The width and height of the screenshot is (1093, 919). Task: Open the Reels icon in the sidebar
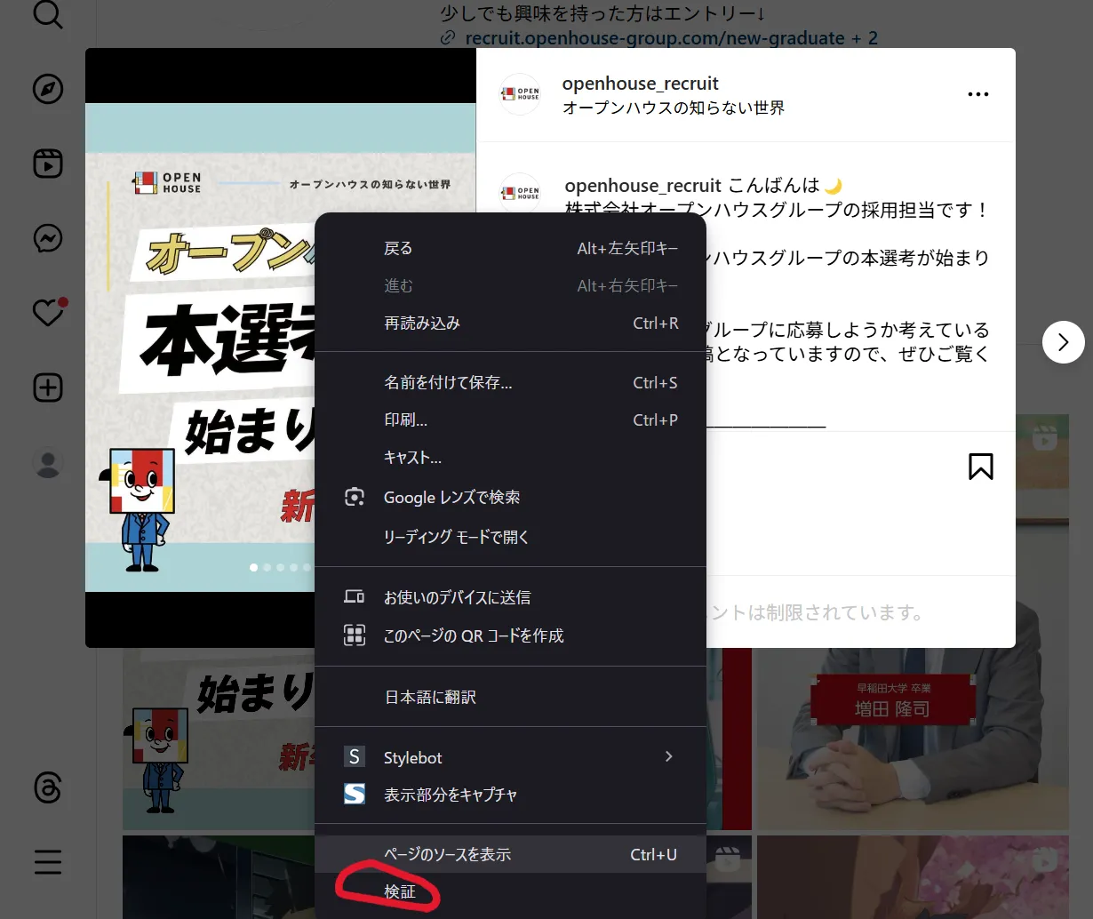(x=48, y=164)
